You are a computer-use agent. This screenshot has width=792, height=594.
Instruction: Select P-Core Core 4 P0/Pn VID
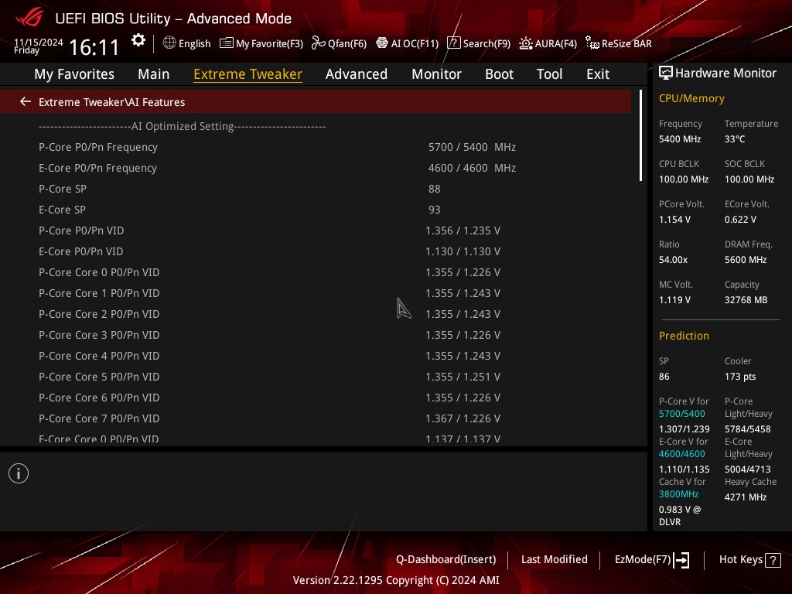pyautogui.click(x=316, y=356)
